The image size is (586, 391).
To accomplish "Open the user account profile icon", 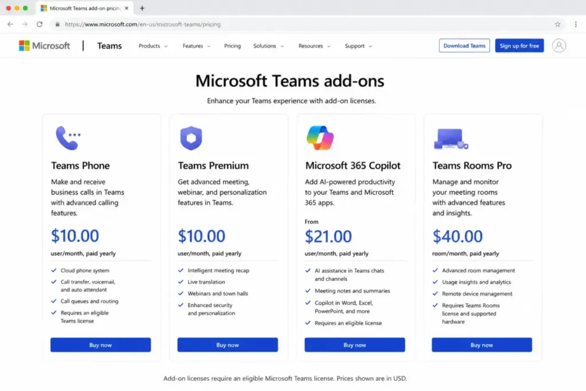I will click(x=559, y=46).
